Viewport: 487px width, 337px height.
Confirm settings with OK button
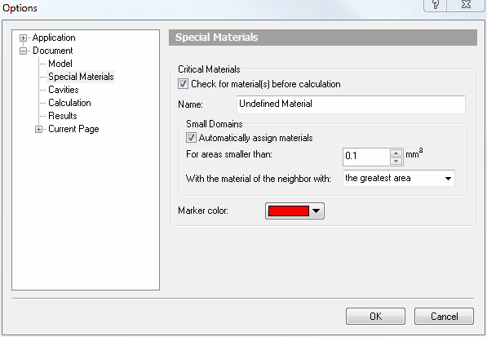[375, 317]
